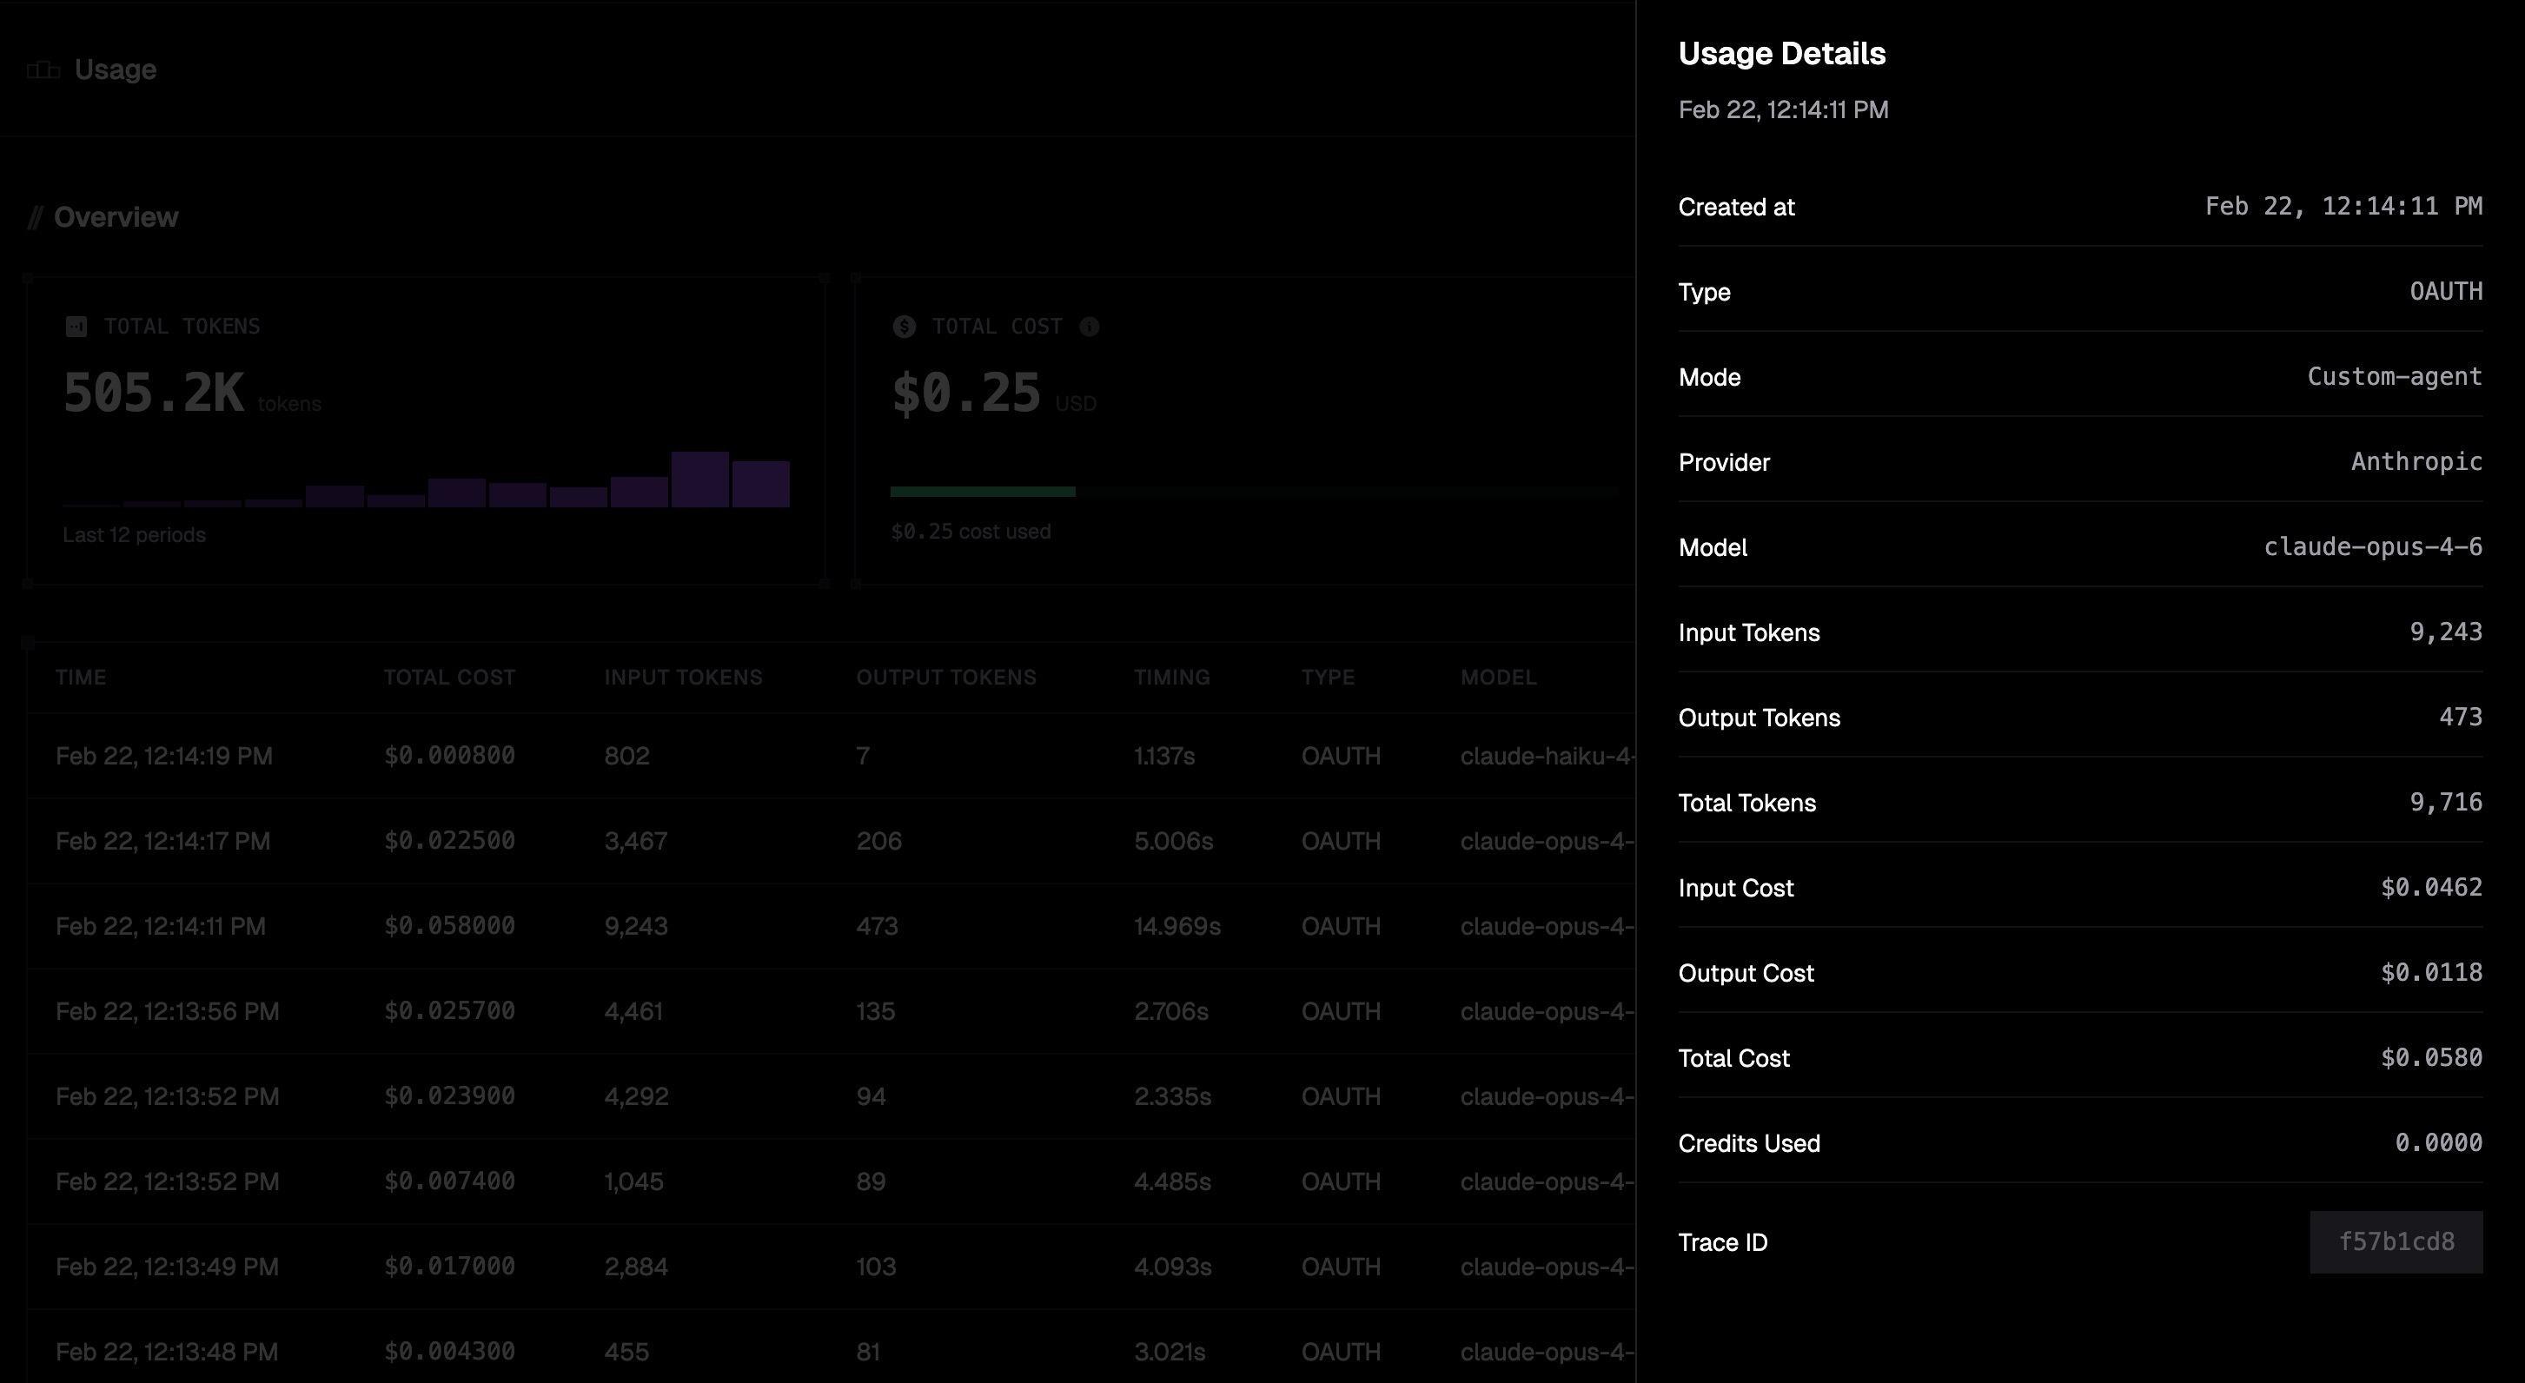Open the 12:14:19 PM claude-haiku usage row
This screenshot has width=2525, height=1383.
pos(163,756)
